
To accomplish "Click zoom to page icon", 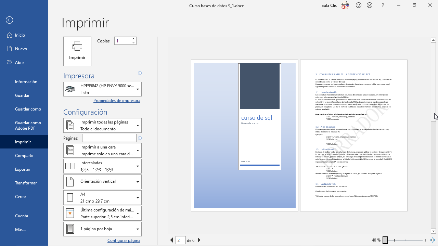I will point(433,241).
